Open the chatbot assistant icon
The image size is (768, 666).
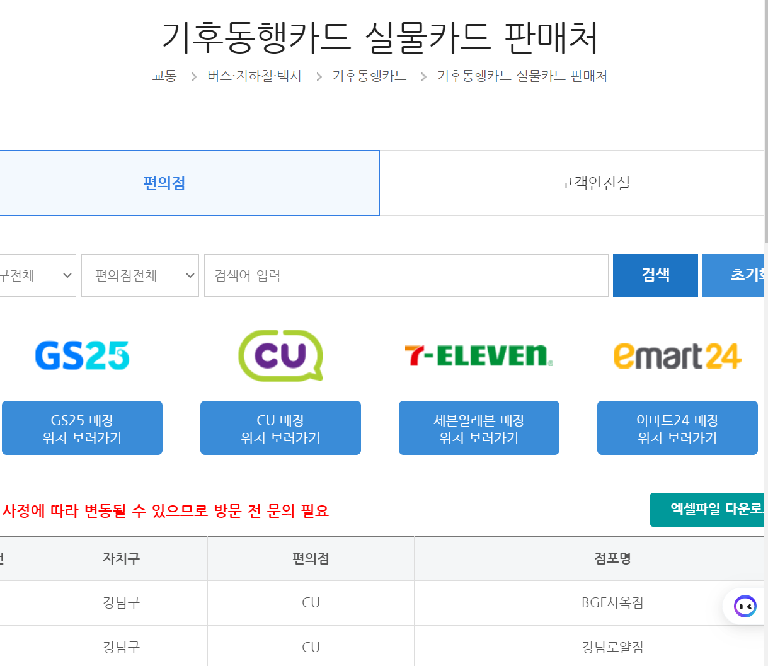point(745,606)
